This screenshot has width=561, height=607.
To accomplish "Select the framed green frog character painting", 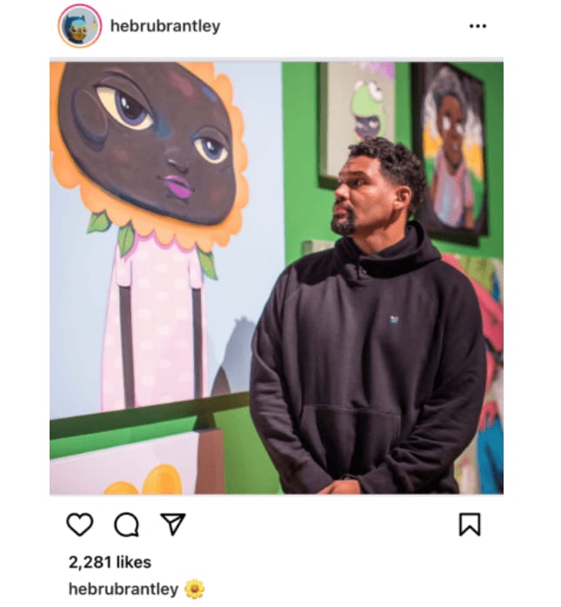I will 357,124.
